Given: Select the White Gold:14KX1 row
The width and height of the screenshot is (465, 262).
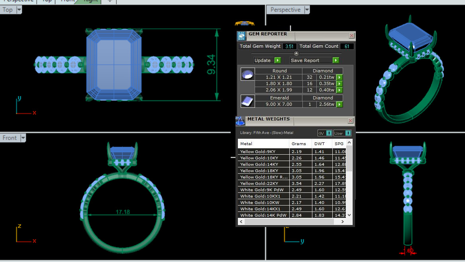Looking at the screenshot, I should click(x=292, y=209).
